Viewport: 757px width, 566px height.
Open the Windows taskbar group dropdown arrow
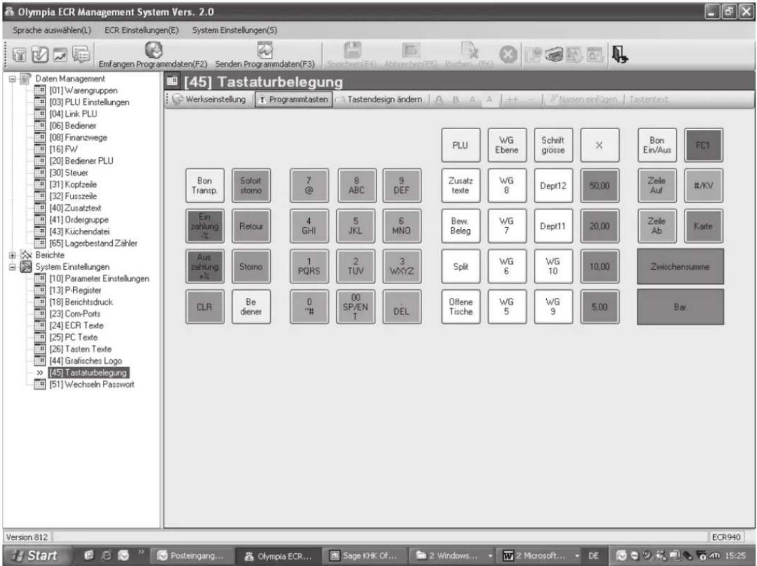(490, 556)
